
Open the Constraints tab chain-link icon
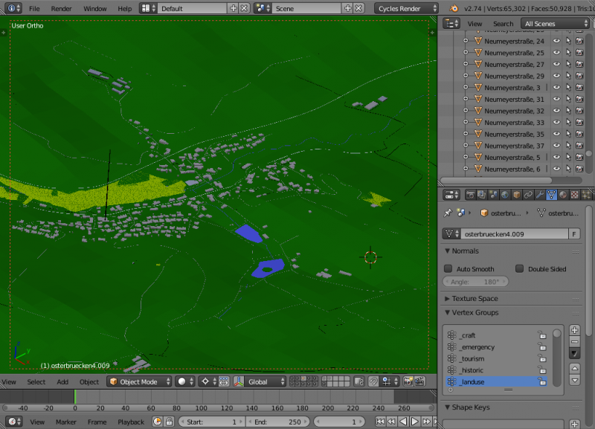(x=528, y=195)
